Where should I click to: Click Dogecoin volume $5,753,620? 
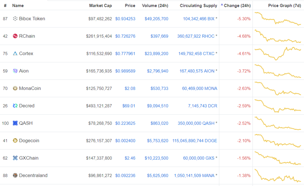tap(158, 141)
